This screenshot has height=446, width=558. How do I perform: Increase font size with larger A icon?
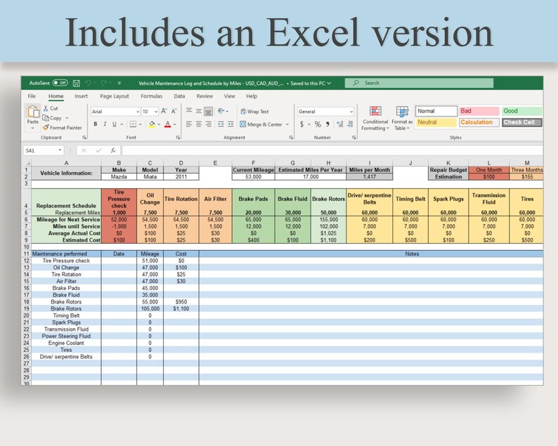164,111
